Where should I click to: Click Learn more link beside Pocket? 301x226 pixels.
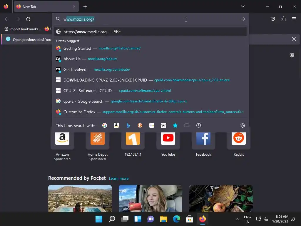pyautogui.click(x=119, y=179)
